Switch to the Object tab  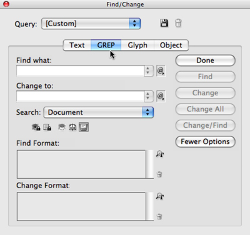171,45
